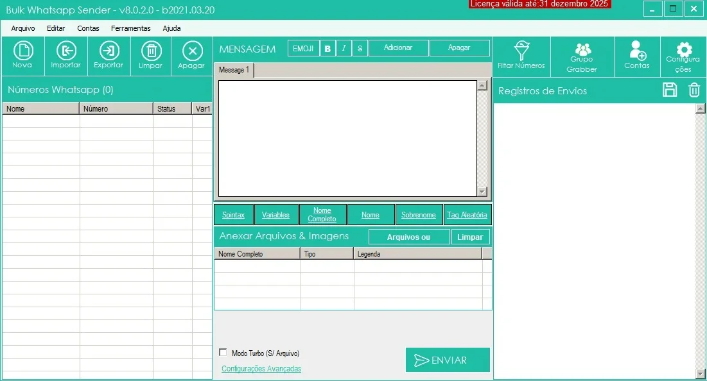Click the Número column header
The image size is (707, 381).
(116, 108)
